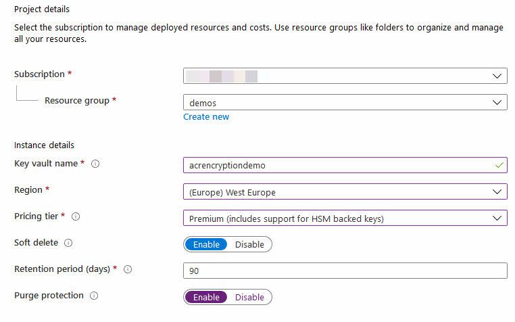Click the Key vault name input field

345,165
